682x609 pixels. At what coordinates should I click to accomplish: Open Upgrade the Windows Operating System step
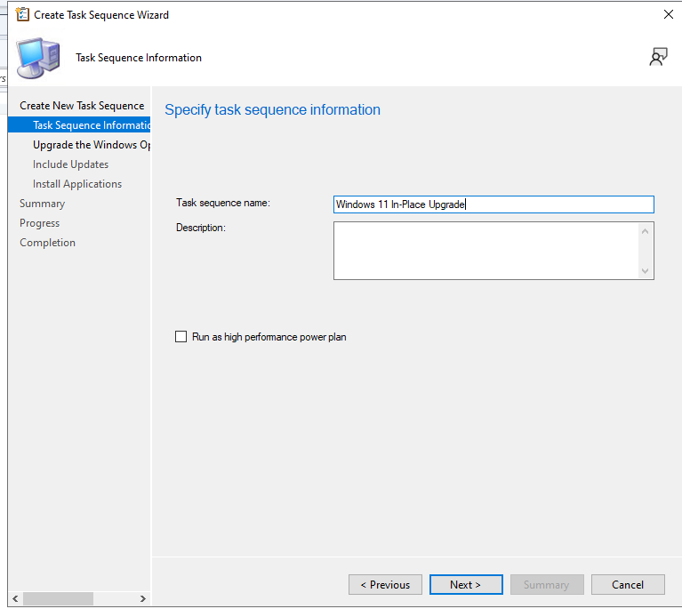(x=91, y=145)
